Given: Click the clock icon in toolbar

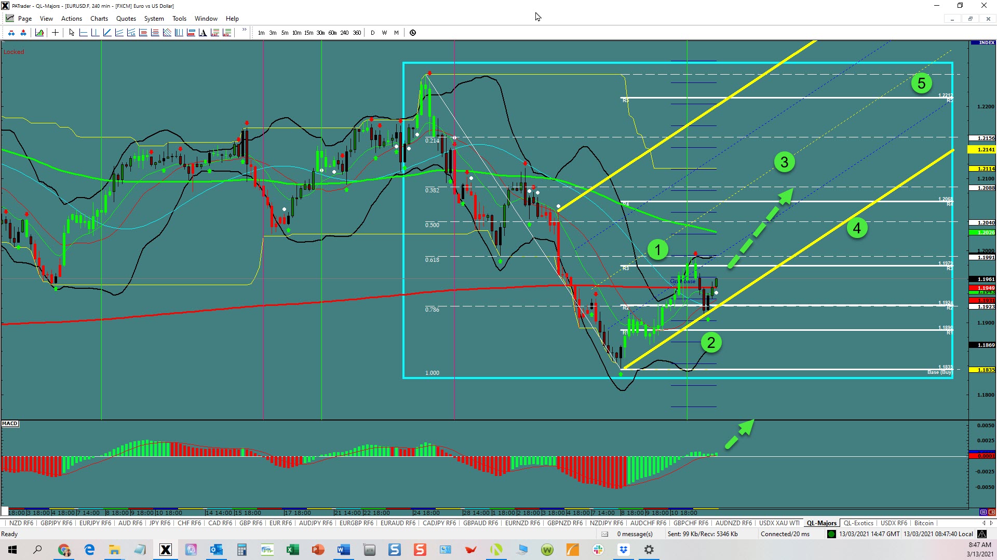Looking at the screenshot, I should (413, 33).
